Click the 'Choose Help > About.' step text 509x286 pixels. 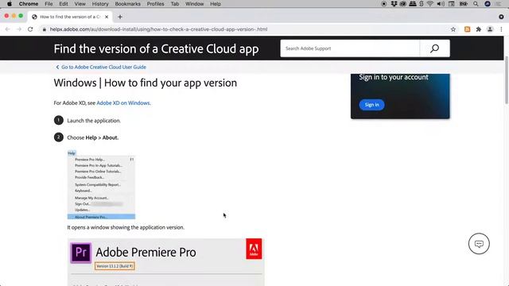[93, 137]
